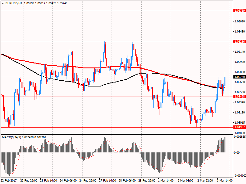The height and width of the screenshot is (184, 246).
Task: Click the current price label 1.05740
Action: point(240,77)
